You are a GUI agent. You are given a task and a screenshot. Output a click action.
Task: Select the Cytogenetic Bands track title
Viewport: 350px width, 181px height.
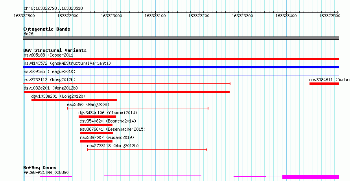47,29
